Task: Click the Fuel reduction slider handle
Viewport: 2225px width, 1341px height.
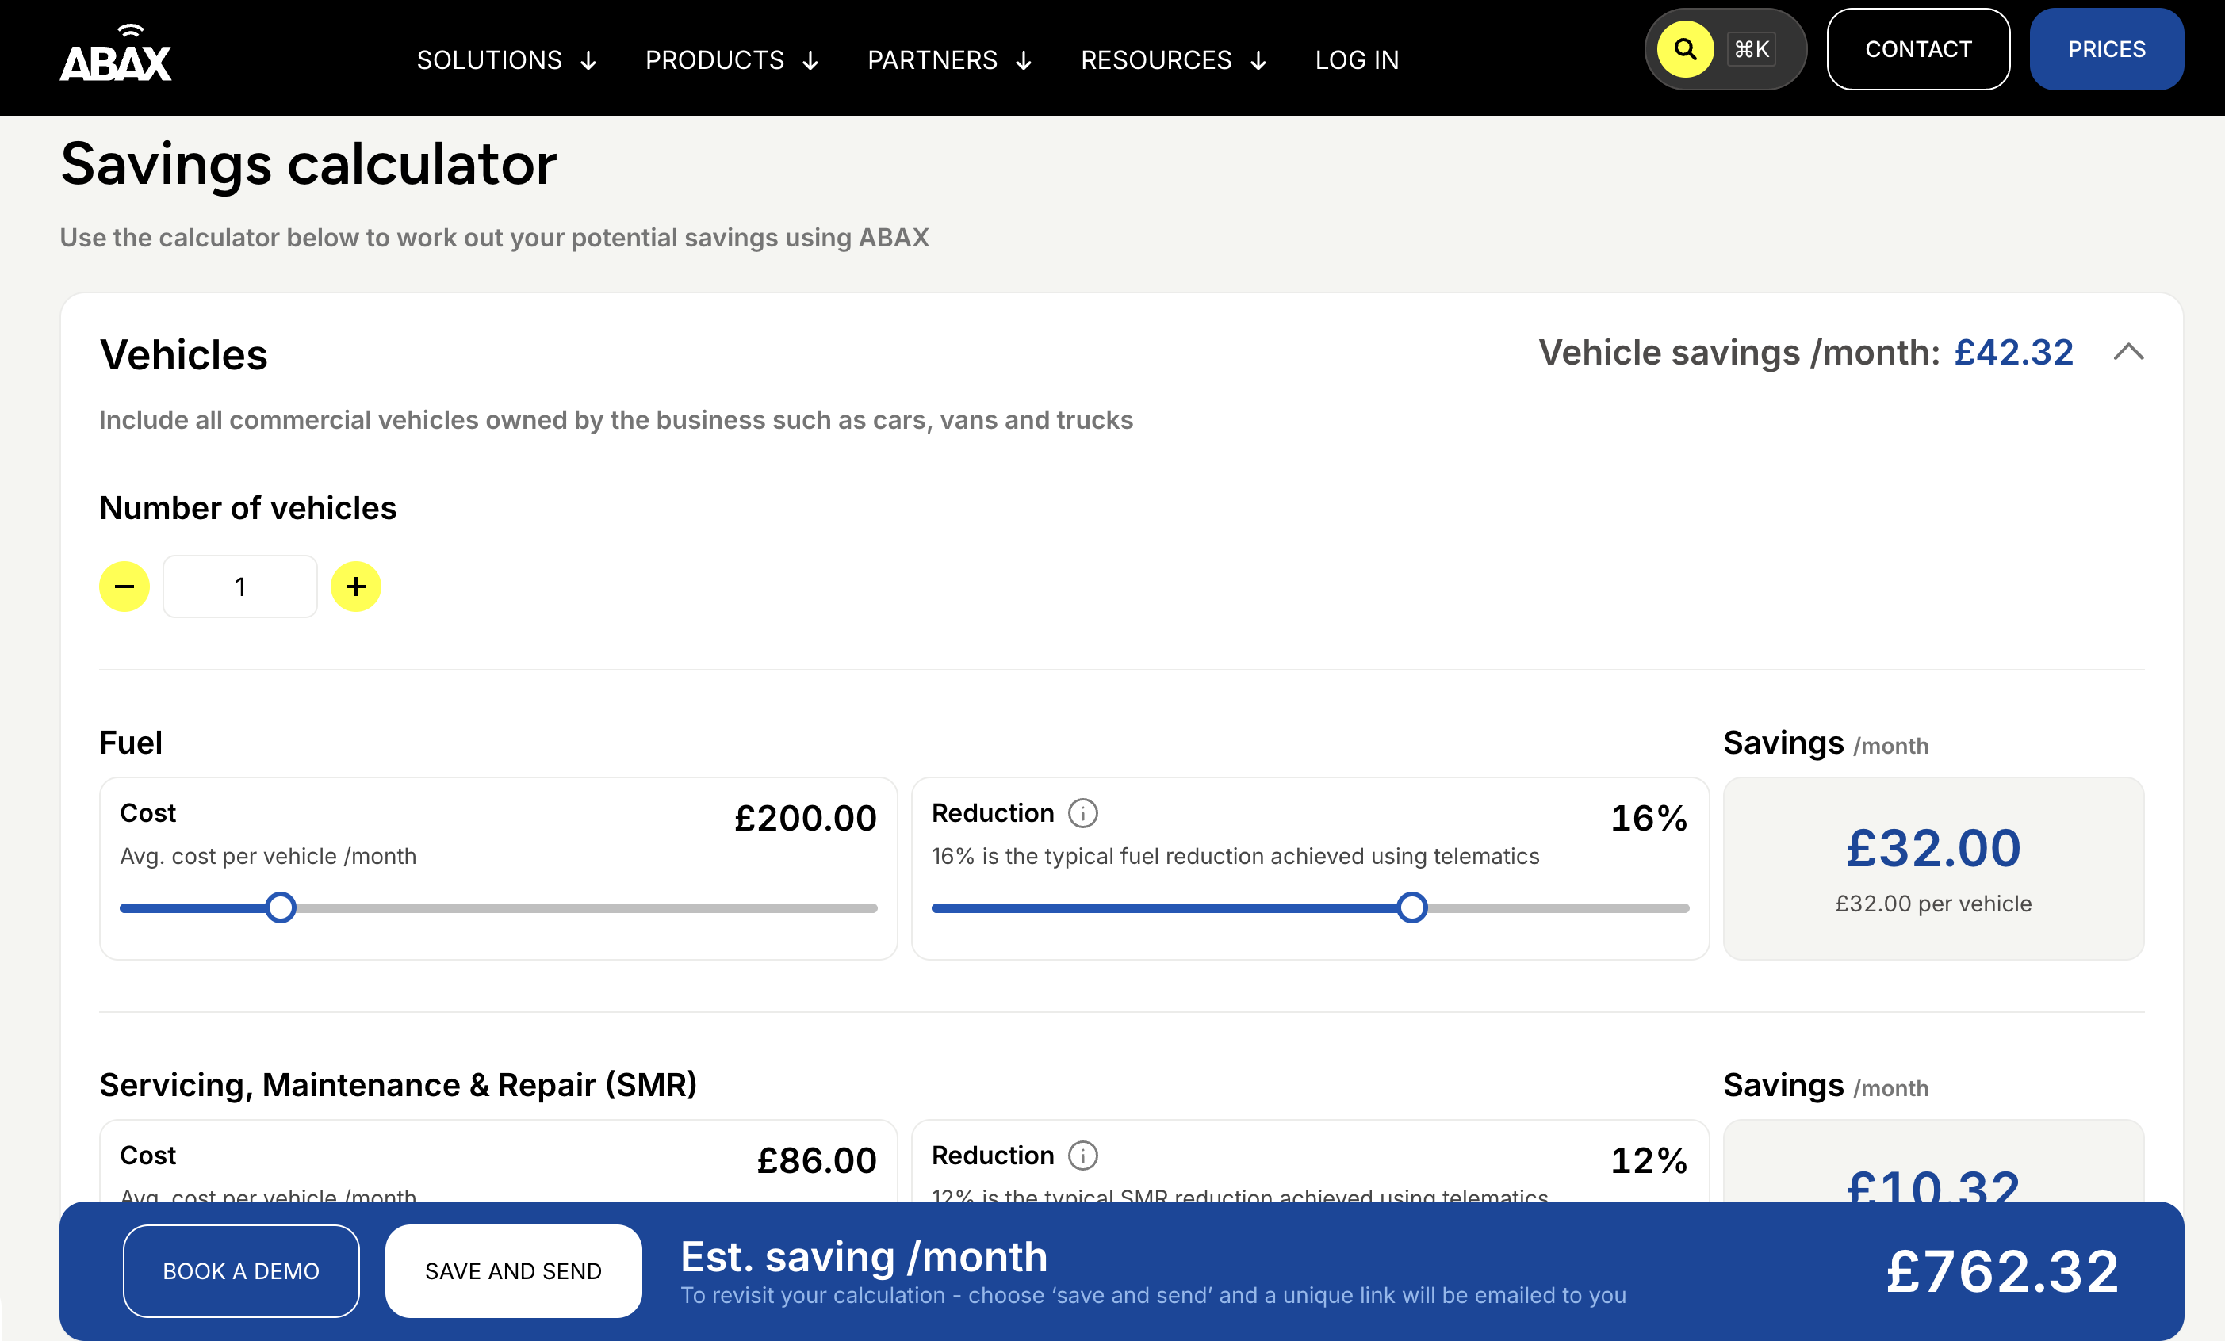Action: tap(1411, 907)
